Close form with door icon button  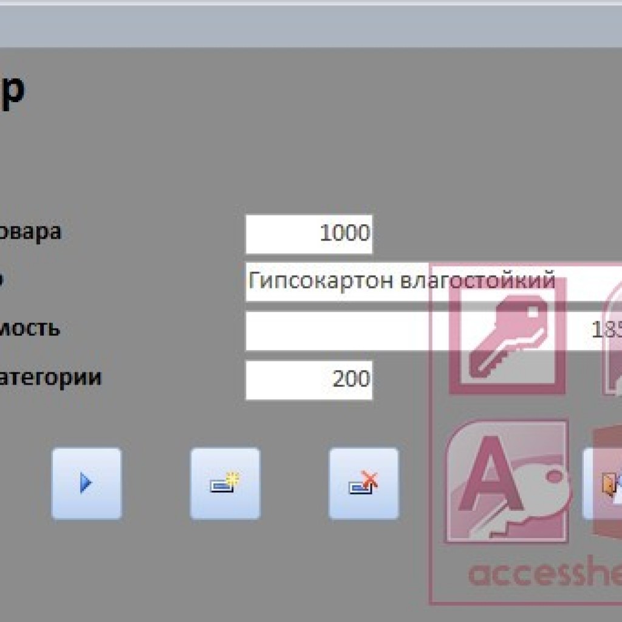pos(602,483)
